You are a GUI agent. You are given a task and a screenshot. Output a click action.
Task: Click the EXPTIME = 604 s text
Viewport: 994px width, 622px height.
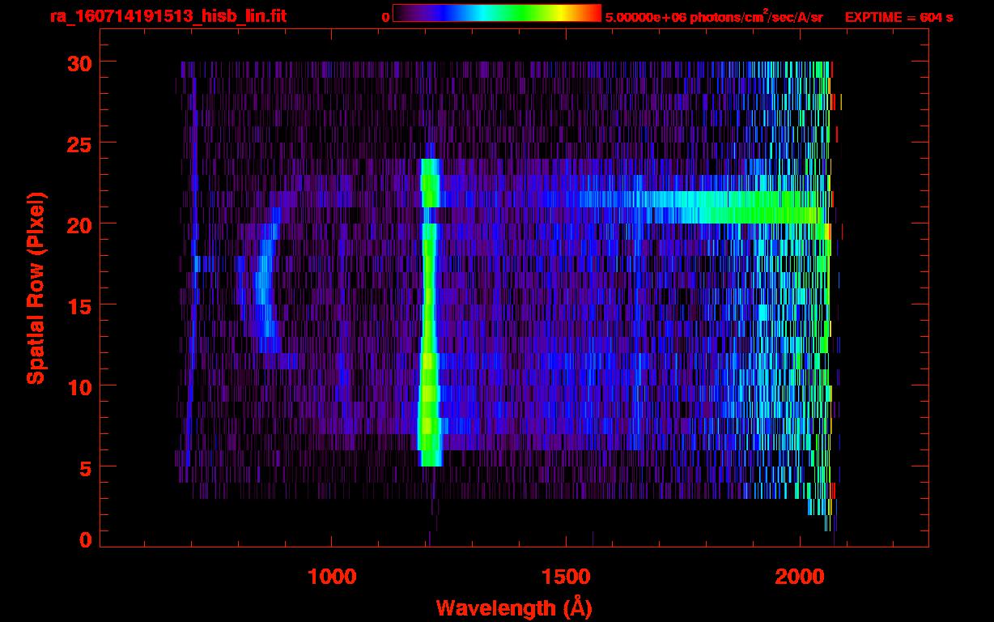click(898, 17)
